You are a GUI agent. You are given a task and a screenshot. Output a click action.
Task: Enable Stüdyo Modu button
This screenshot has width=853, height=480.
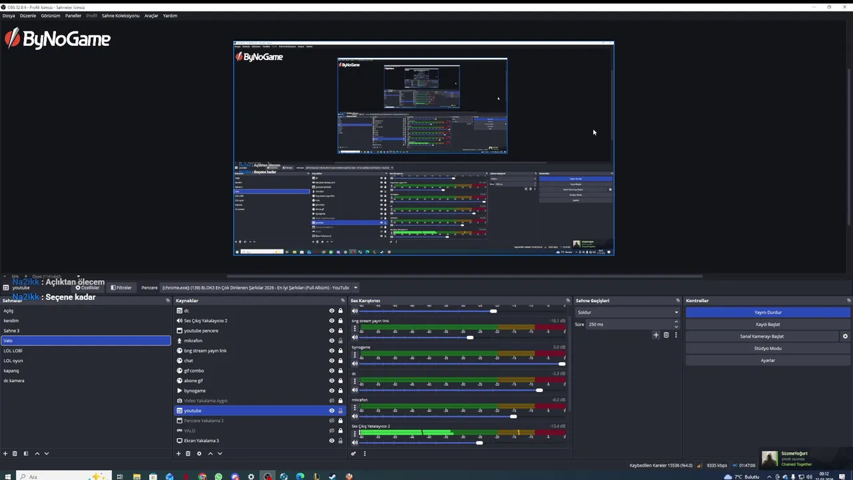[x=768, y=348]
